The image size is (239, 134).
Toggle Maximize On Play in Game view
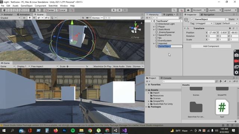(x=102, y=66)
